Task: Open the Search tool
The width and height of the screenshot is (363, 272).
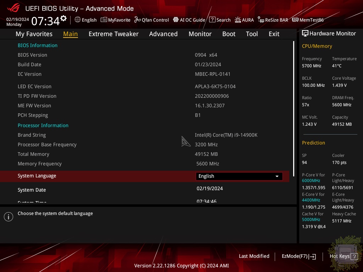Action: [220, 20]
